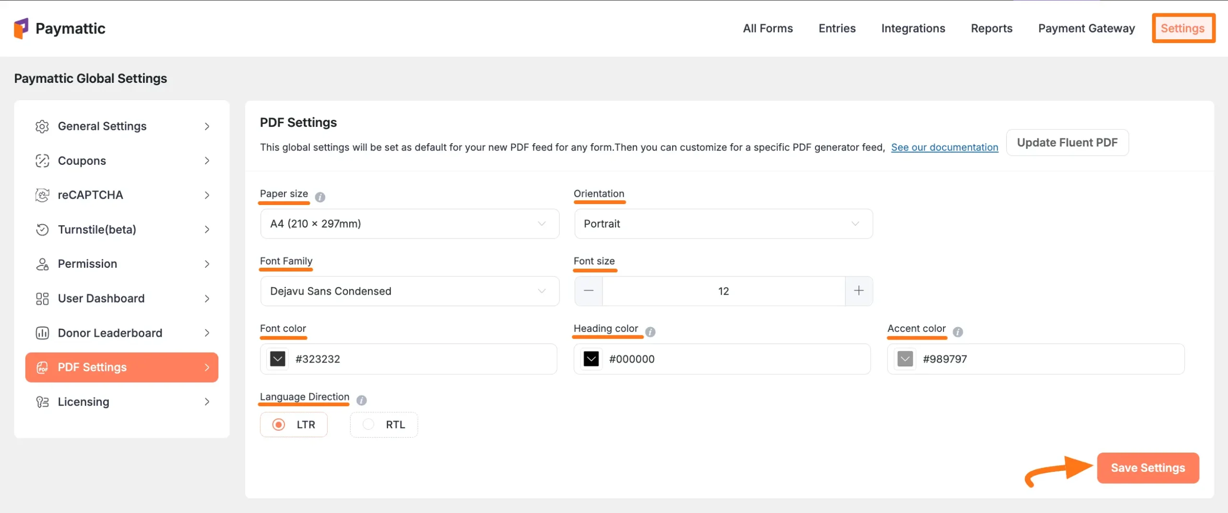
Task: Open the Integrations tab
Action: click(913, 28)
